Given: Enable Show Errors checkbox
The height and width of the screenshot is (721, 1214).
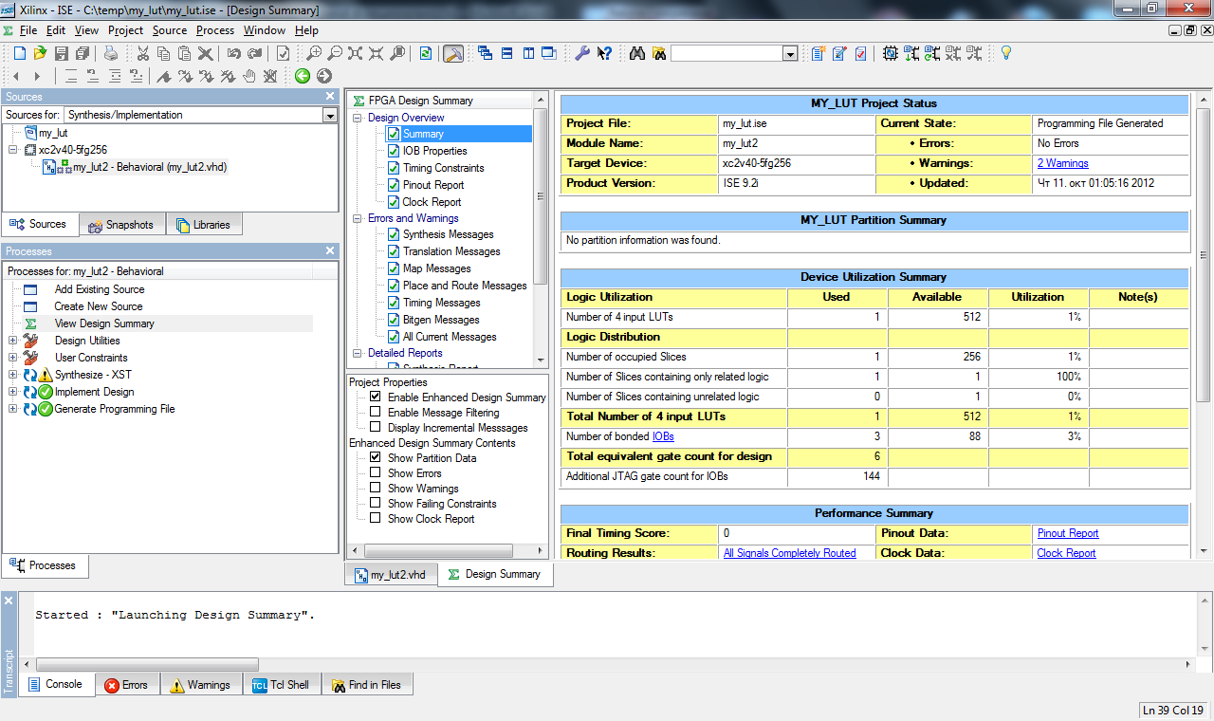Looking at the screenshot, I should (376, 473).
